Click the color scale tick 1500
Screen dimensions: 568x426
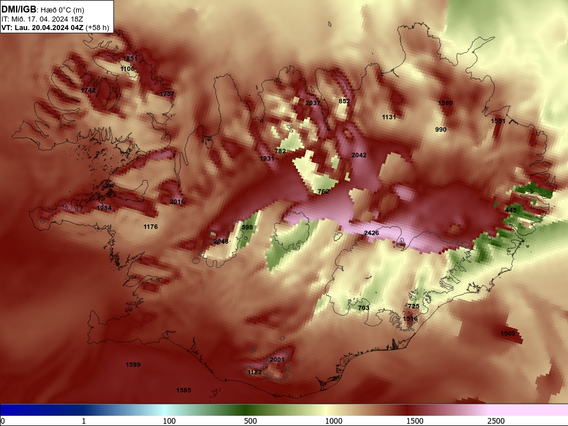[415, 421]
